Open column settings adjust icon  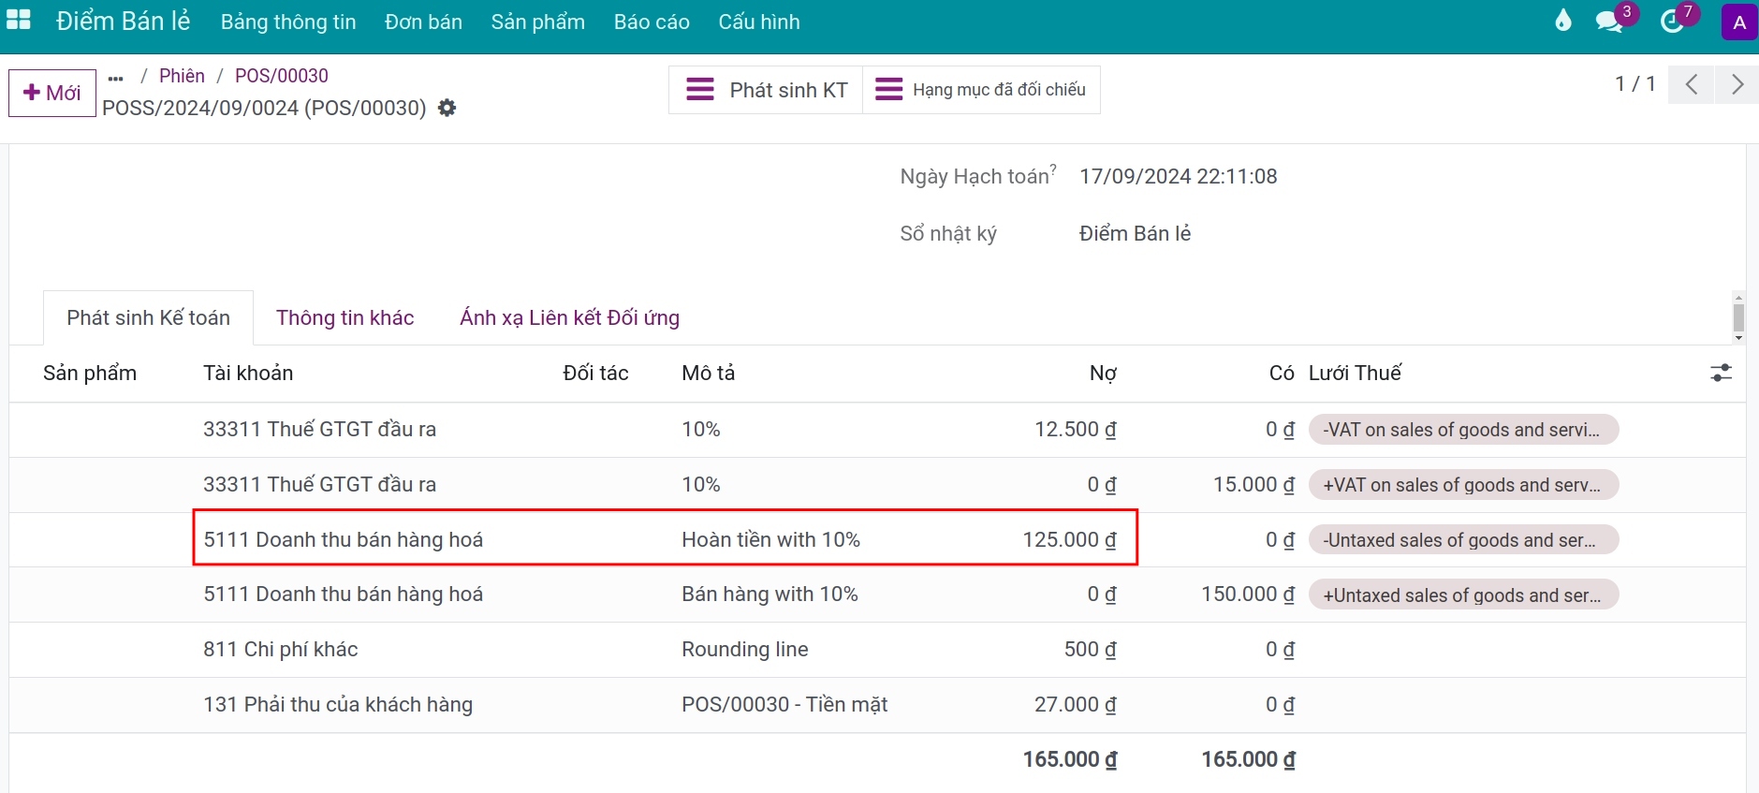(x=1721, y=374)
